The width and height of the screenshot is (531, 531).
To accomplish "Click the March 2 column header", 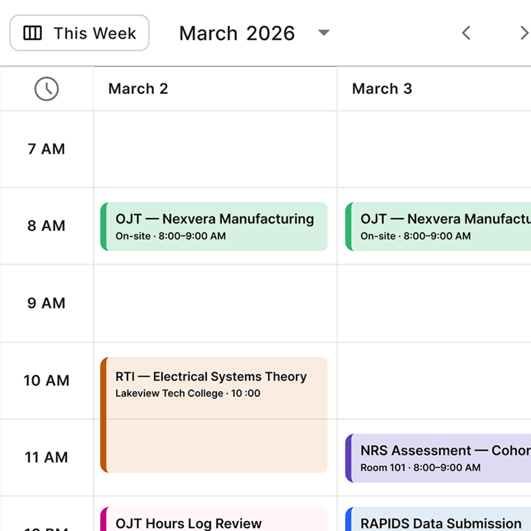I will (138, 89).
